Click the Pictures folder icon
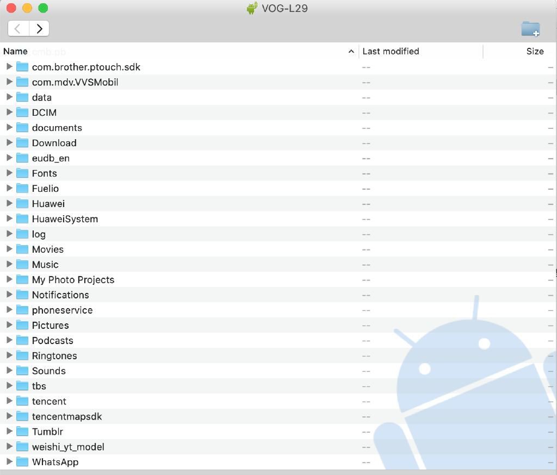The width and height of the screenshot is (557, 475). 22,326
